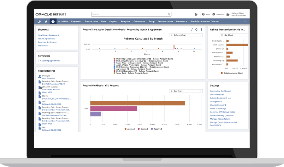Screen dimensions: 284x167
Task: Open the Administration and Controls menu
Action: [205, 21]
